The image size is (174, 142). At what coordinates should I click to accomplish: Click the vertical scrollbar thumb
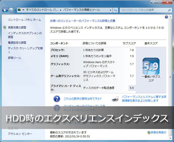click(x=170, y=77)
